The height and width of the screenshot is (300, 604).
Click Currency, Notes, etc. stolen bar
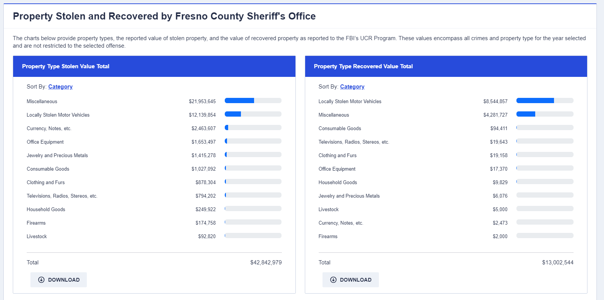point(253,127)
